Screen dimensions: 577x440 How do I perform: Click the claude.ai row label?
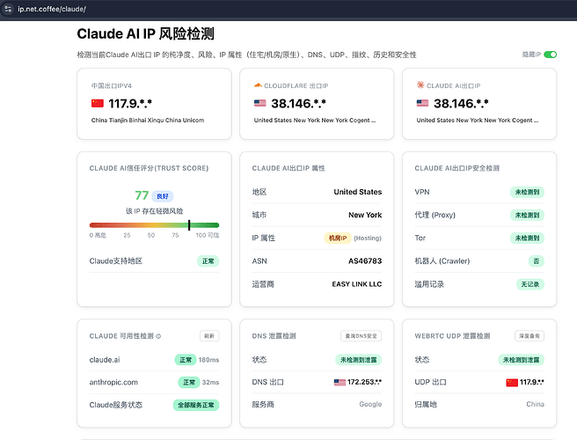tap(105, 360)
